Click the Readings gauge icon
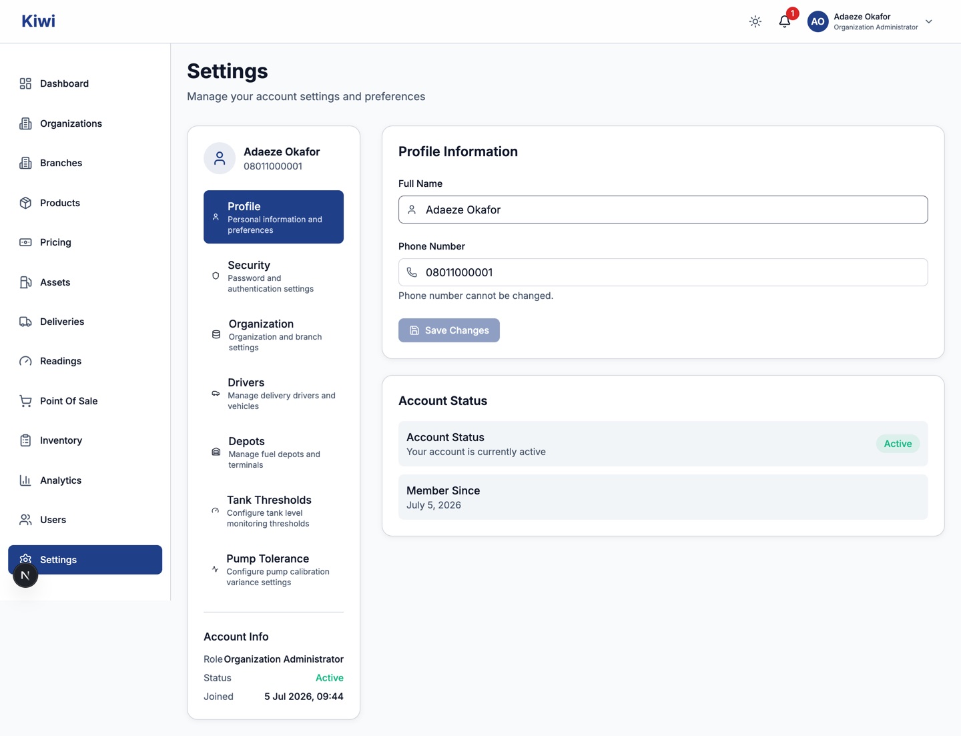961x736 pixels. (25, 361)
